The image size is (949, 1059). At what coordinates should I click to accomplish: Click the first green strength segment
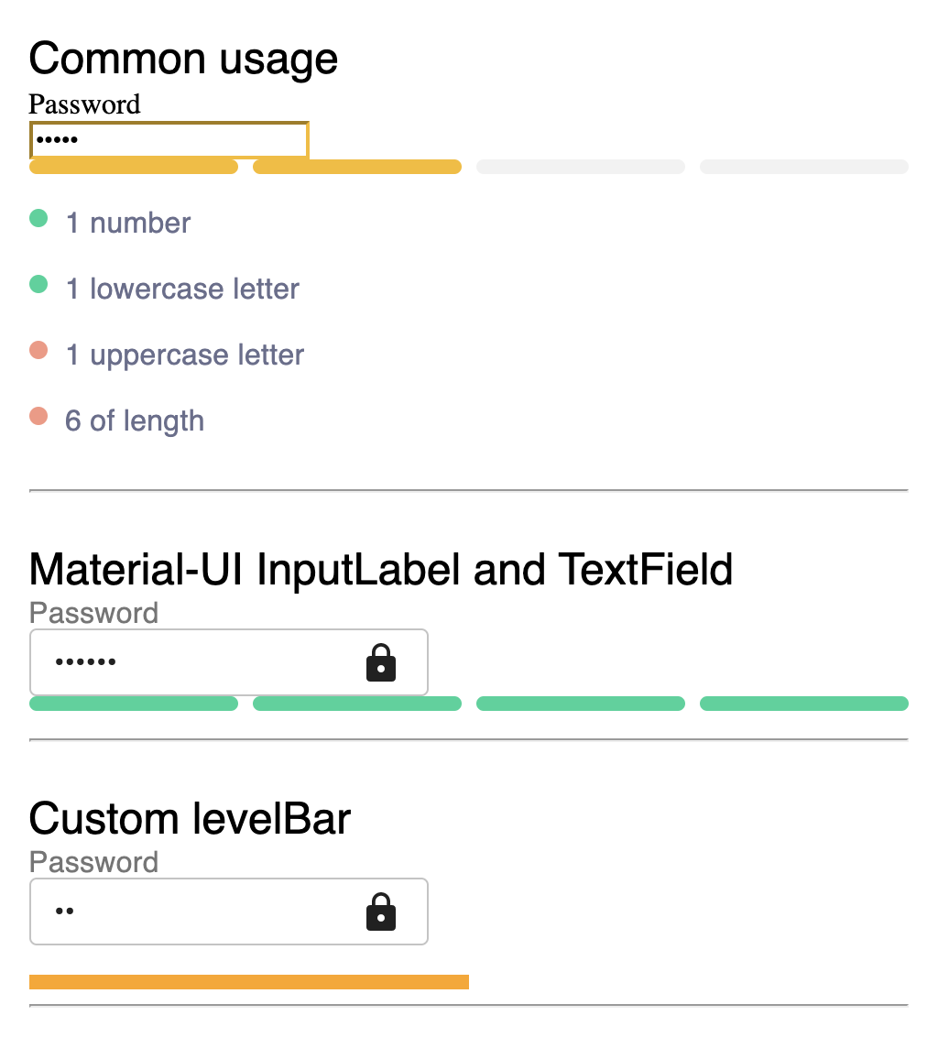(x=134, y=704)
